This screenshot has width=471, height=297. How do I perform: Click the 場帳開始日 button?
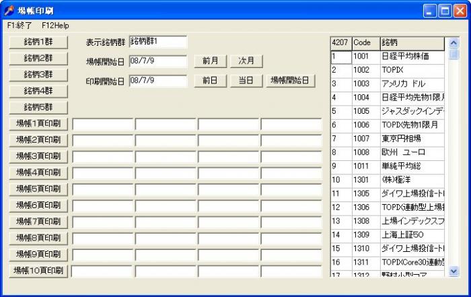[x=291, y=81]
